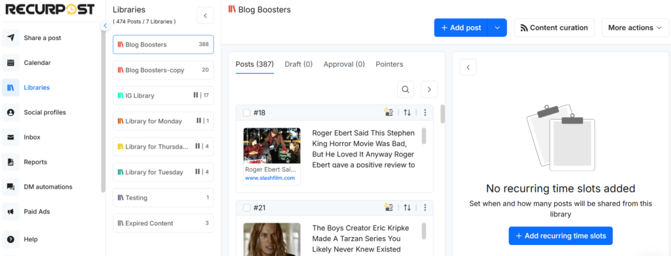
Task: Click the DM automations chat icon
Action: [10, 187]
